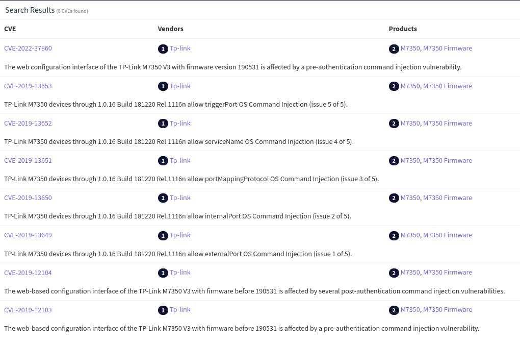This screenshot has width=520, height=345.
Task: Click product count badge in CVE-2019-13650 row
Action: coord(394,198)
